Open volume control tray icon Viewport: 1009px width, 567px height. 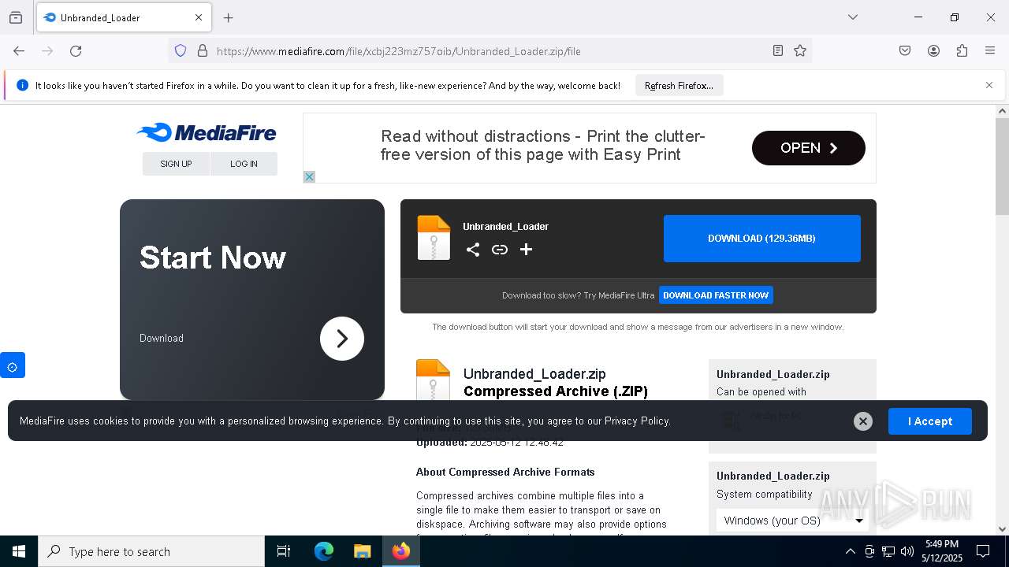coord(907,551)
